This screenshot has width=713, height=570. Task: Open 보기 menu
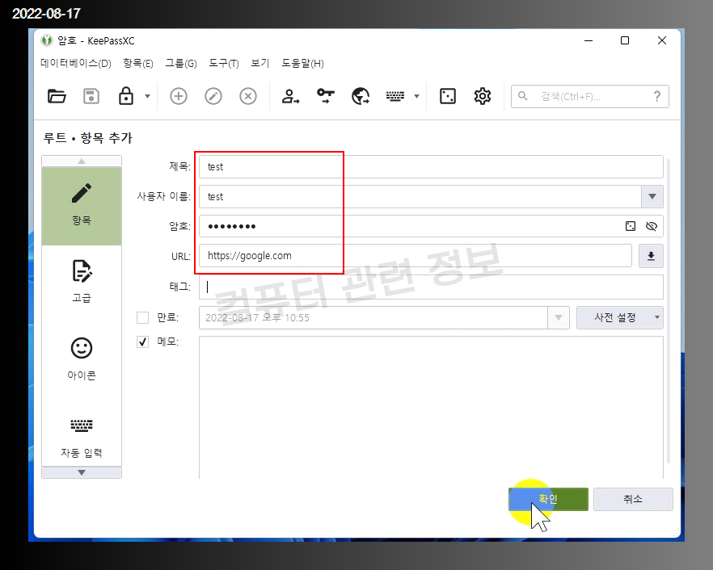[260, 63]
